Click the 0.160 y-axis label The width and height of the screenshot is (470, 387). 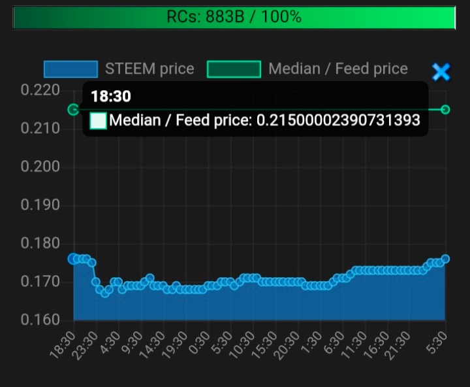click(40, 320)
